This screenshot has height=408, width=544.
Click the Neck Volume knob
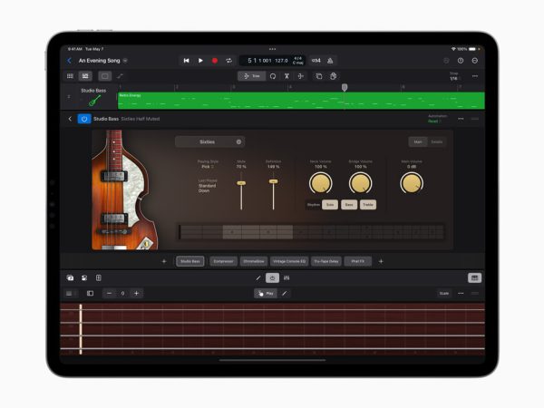(x=320, y=184)
